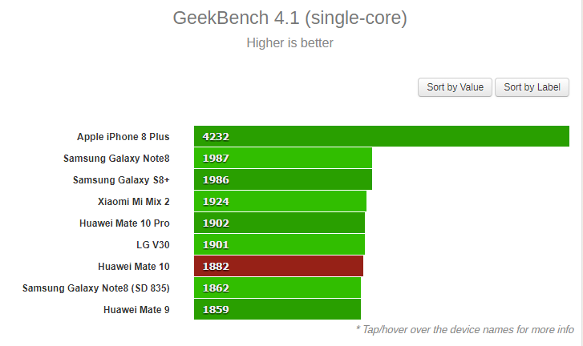Select the 1901 LG V30 bar
Screen dimensions: 583x346
coord(279,244)
